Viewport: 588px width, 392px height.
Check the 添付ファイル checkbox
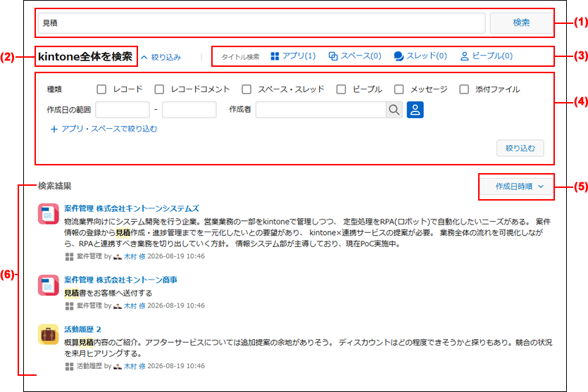tap(464, 89)
